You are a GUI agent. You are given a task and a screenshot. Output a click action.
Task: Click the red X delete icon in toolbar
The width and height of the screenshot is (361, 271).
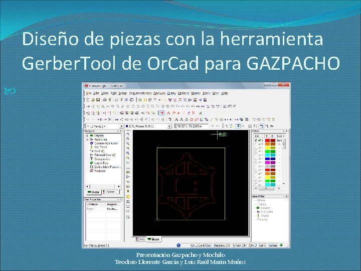[194, 113]
